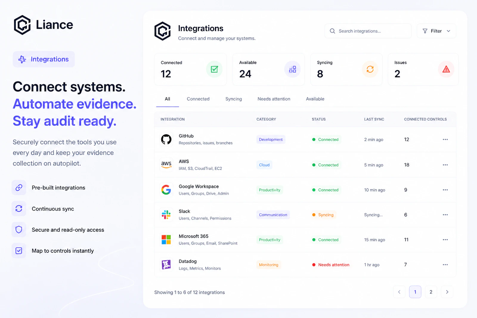Click the Slack logo icon
477x318 pixels.
166,215
